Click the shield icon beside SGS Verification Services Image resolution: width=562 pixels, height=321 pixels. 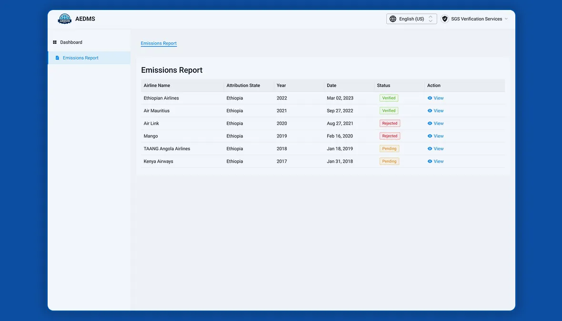click(445, 19)
